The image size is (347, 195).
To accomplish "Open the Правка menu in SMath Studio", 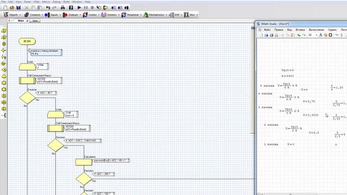I will [x=279, y=30].
